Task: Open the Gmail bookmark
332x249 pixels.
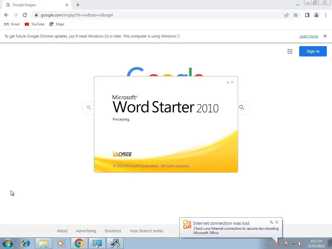Action: [x=12, y=24]
